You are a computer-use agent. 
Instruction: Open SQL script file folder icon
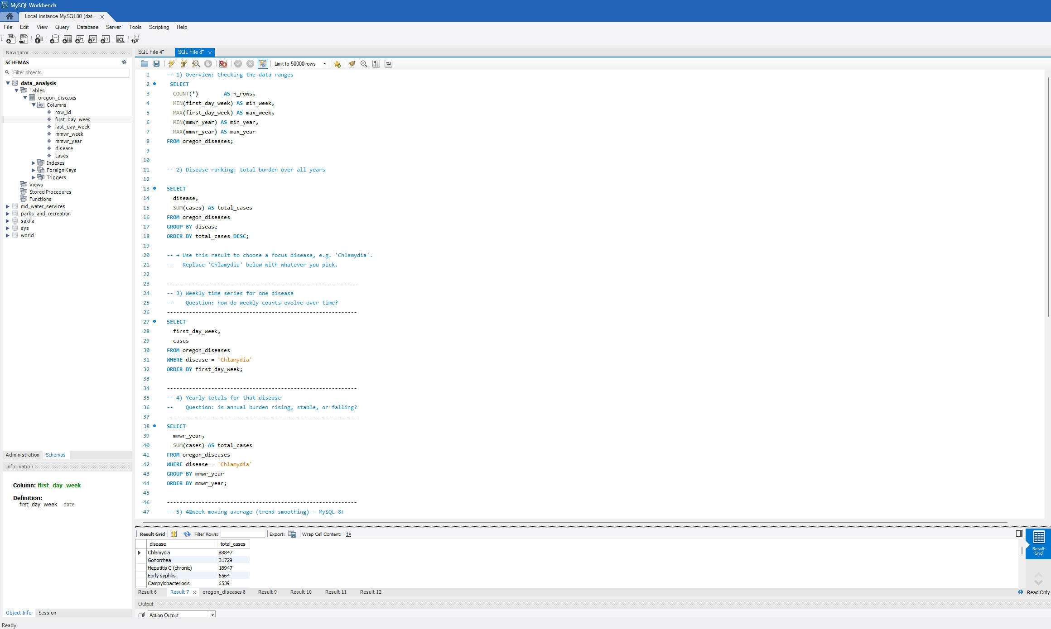[145, 64]
